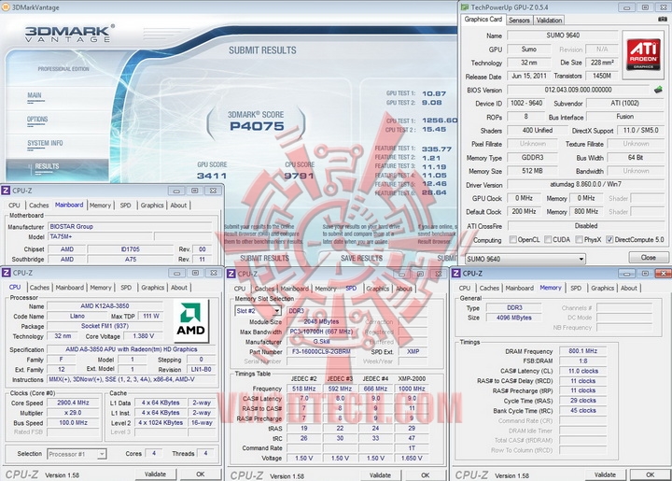Open the SUMO 9640 card dropdown
This screenshot has height=481, width=672.
(581, 259)
